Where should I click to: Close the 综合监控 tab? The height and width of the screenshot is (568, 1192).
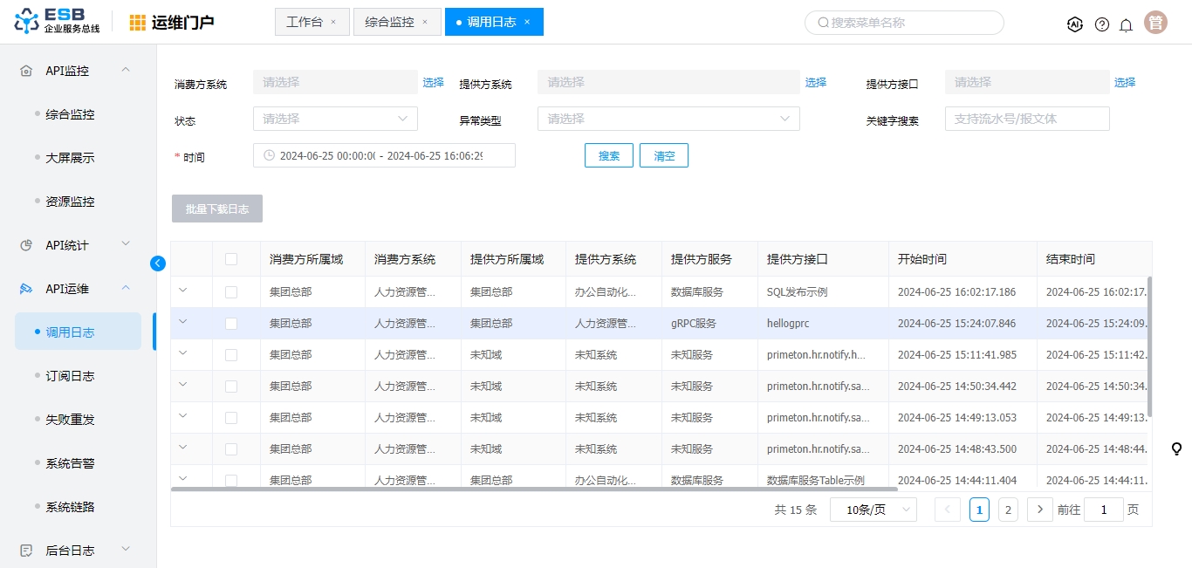click(x=425, y=22)
